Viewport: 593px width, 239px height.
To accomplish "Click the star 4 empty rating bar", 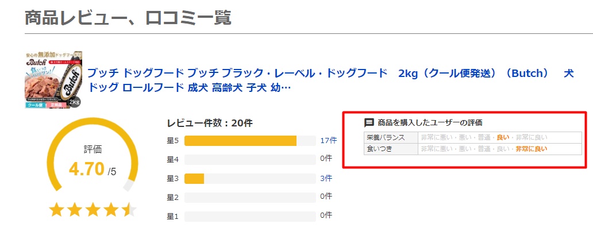I will pyautogui.click(x=250, y=159).
